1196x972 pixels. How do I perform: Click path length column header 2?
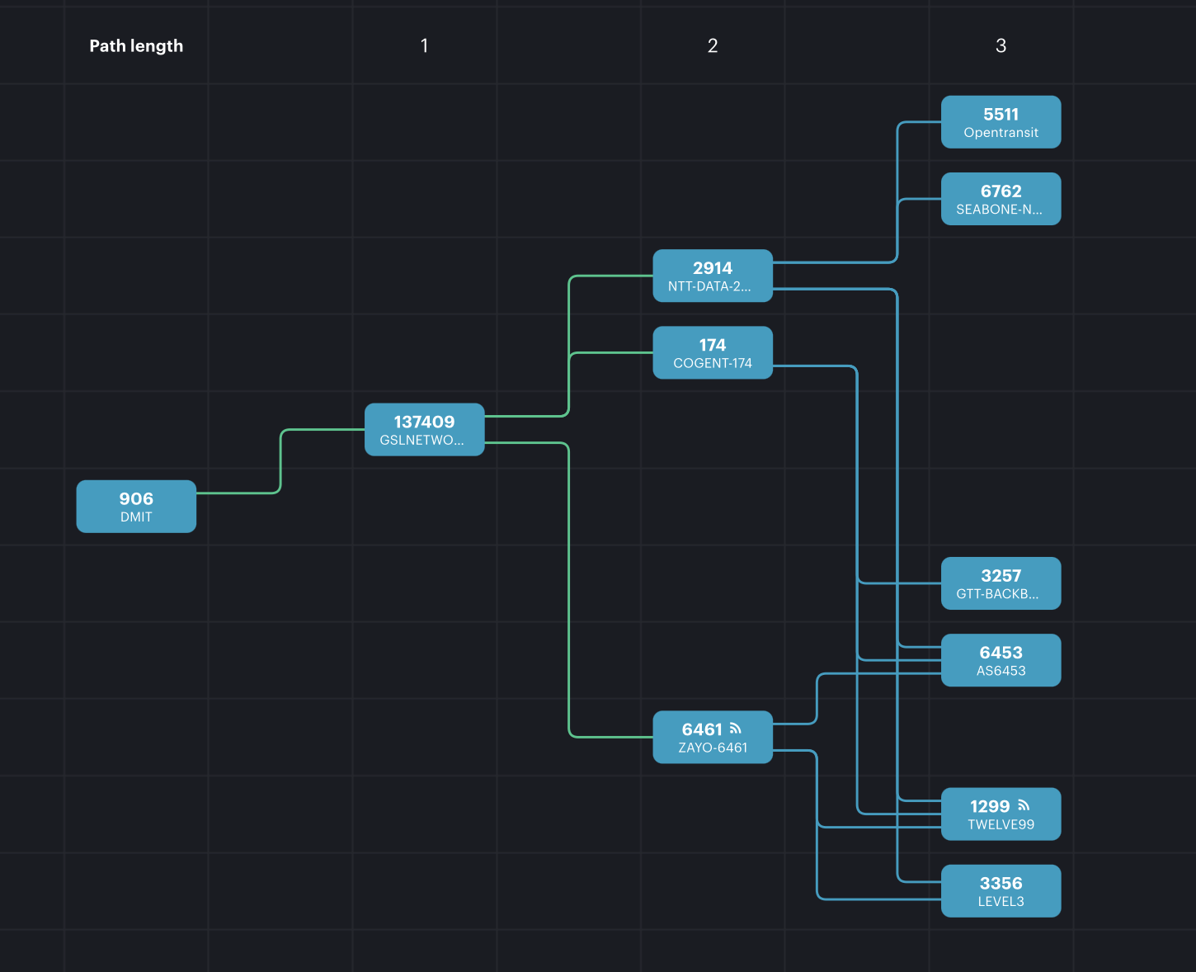(713, 46)
